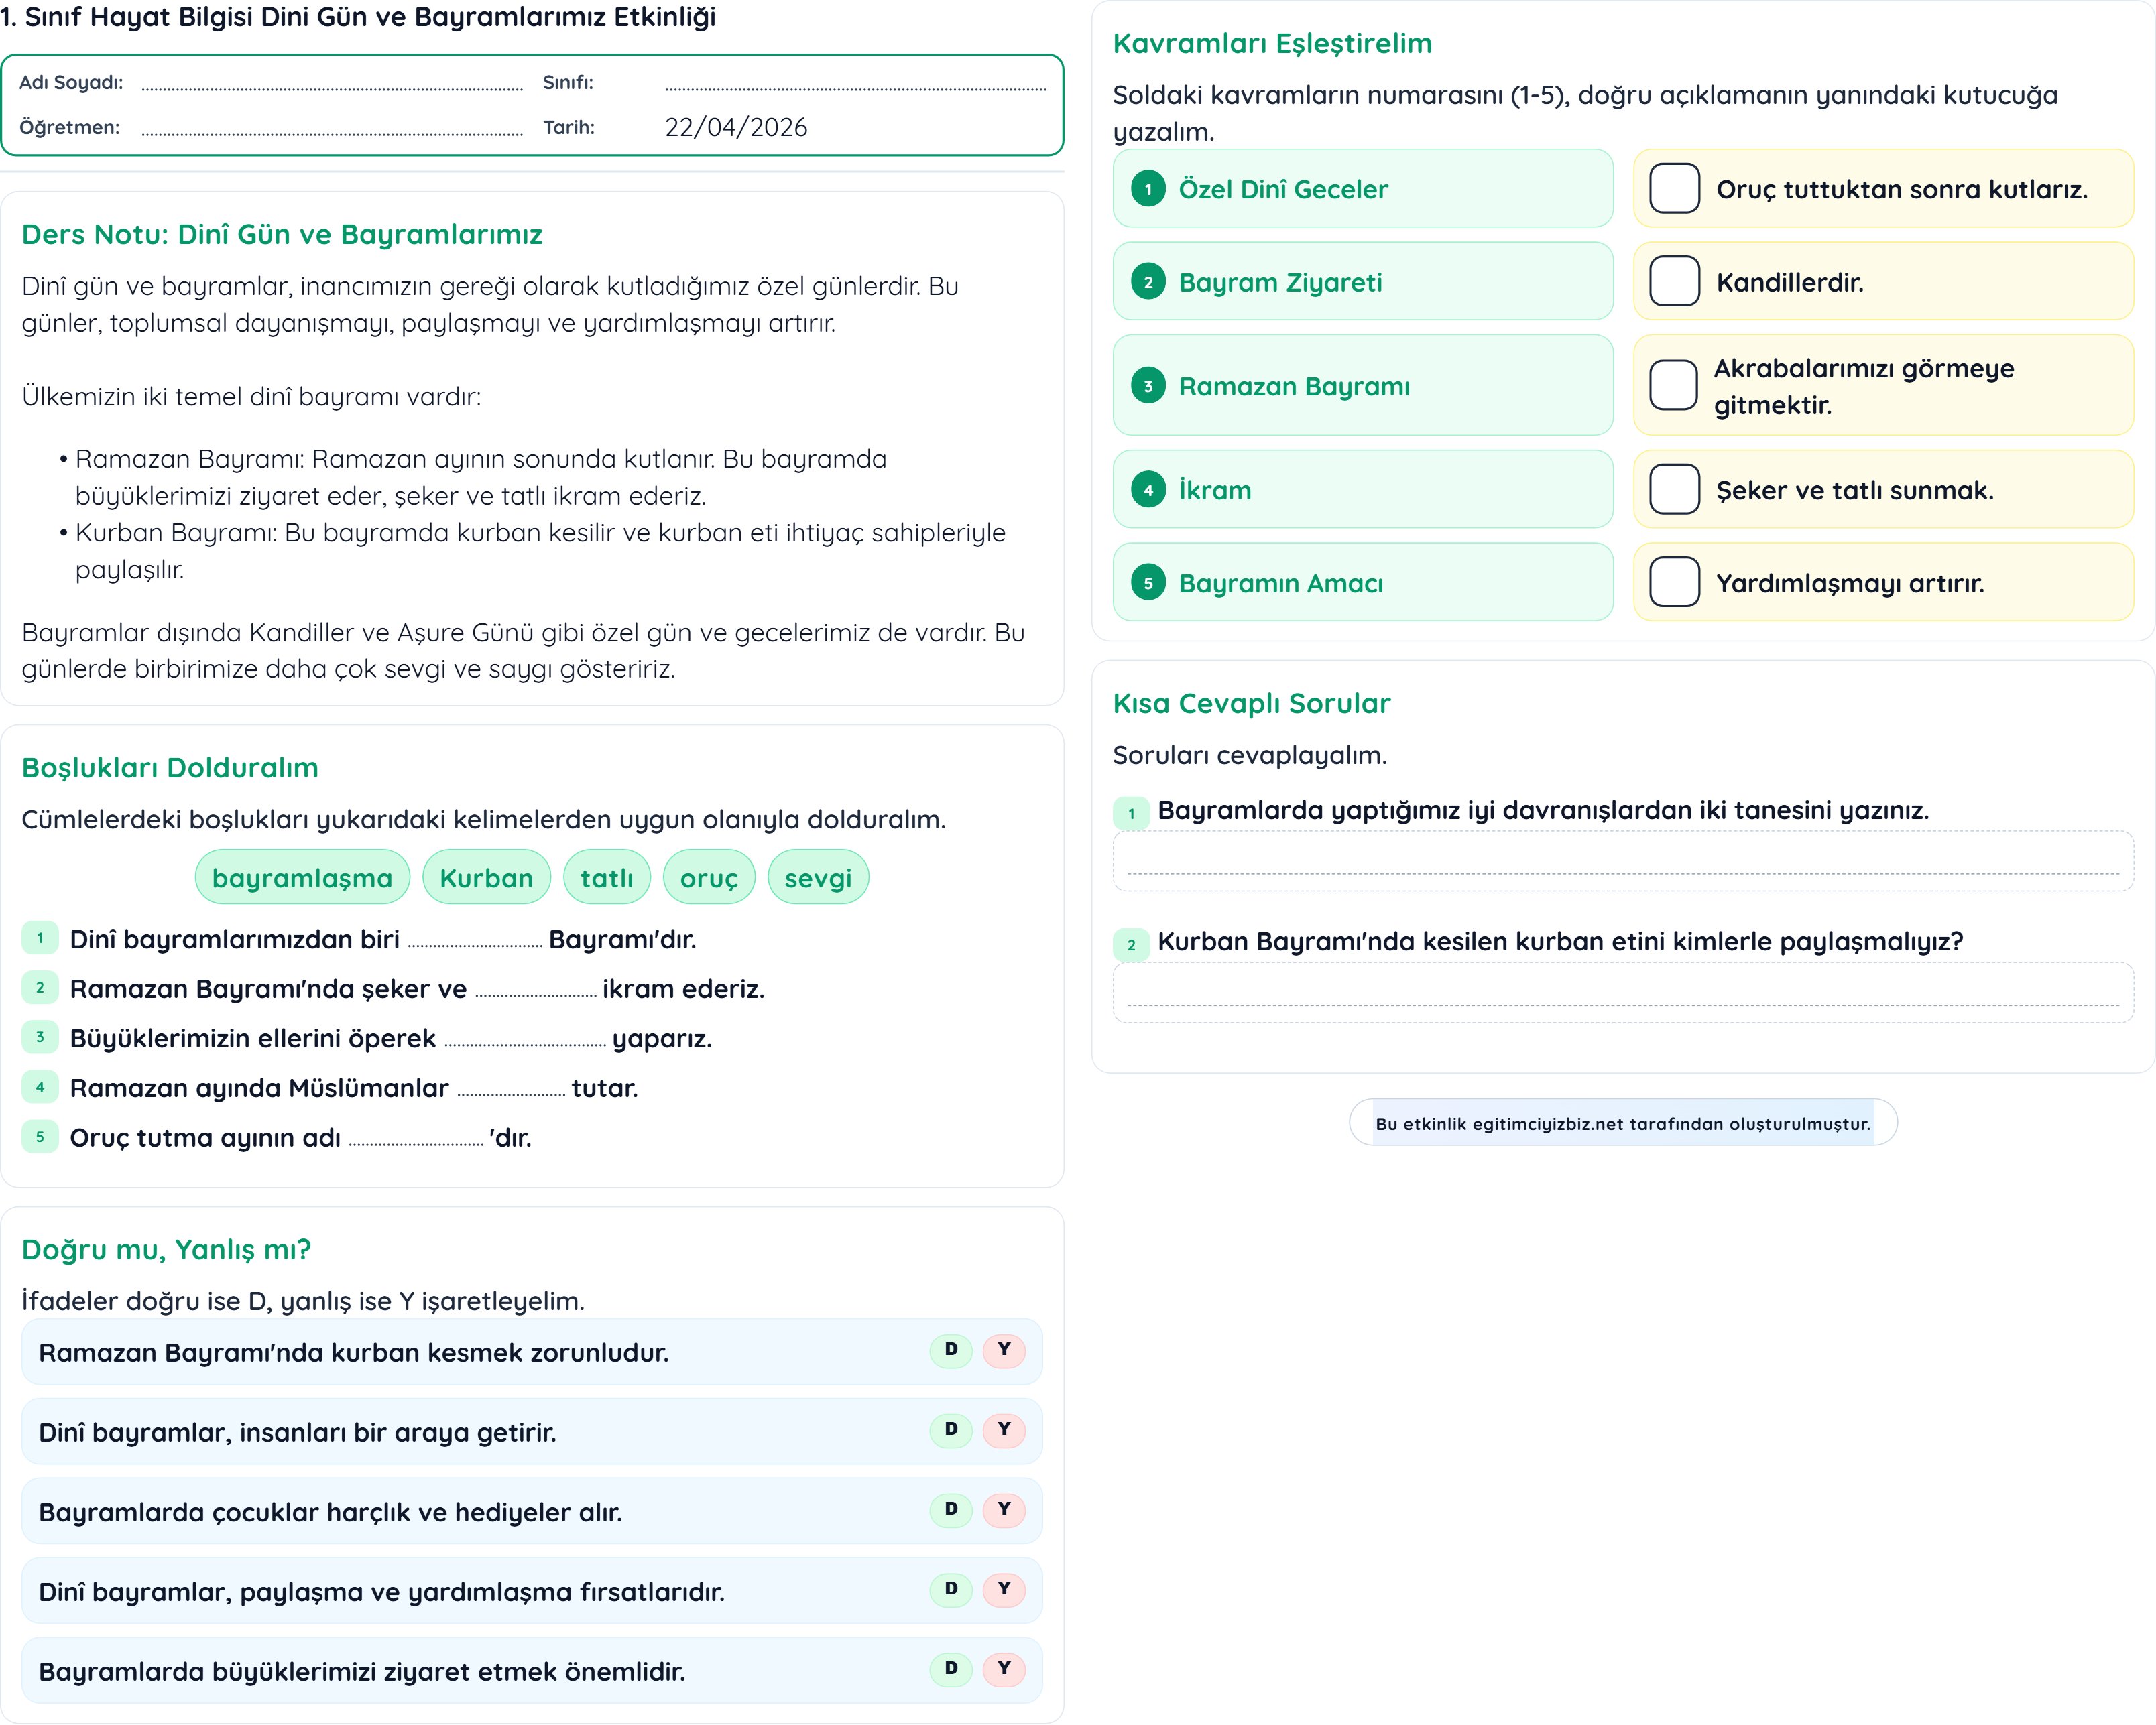
Task: Click answer area under kurban etini paylaşma question
Action: 1622,993
